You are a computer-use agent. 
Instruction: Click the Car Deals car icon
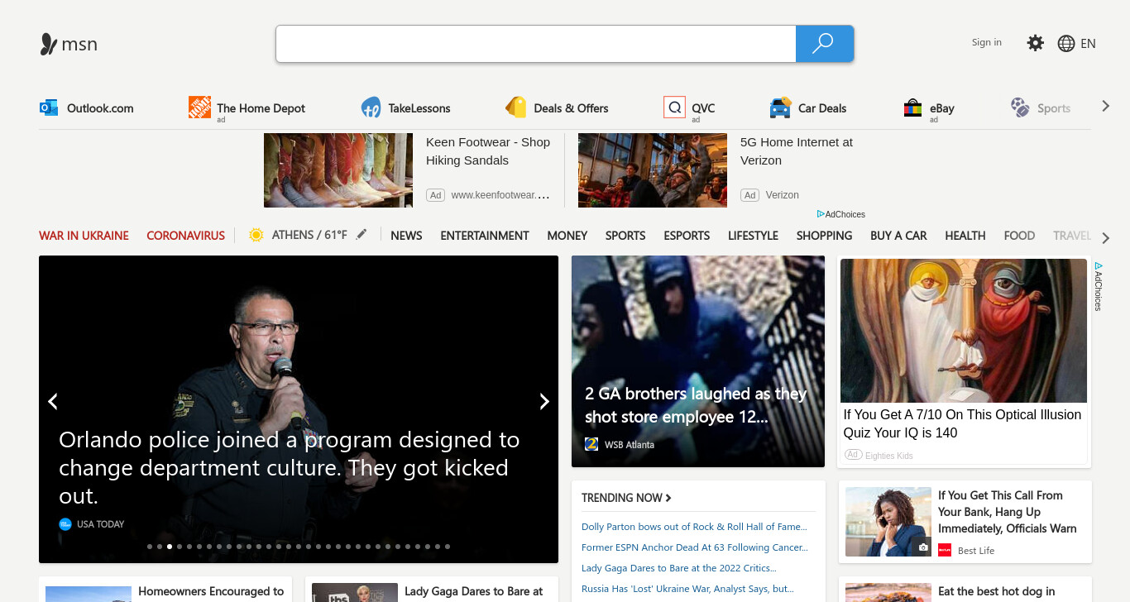[780, 107]
